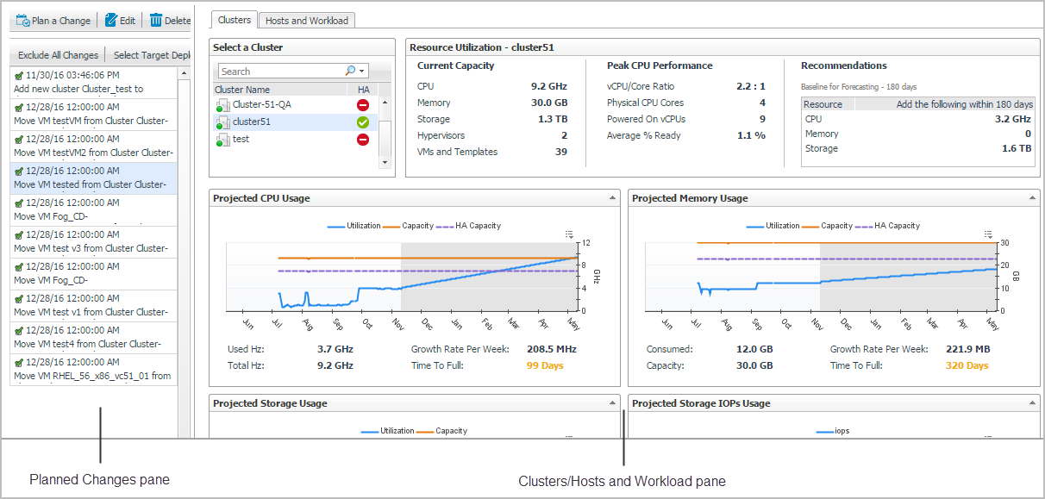This screenshot has width=1045, height=499.
Task: Toggle the check mark on Move VM RHEL_56_x86_vc51_01 change
Action: tap(19, 363)
